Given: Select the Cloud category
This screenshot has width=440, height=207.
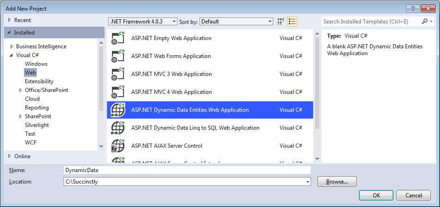Looking at the screenshot, I should (32, 99).
